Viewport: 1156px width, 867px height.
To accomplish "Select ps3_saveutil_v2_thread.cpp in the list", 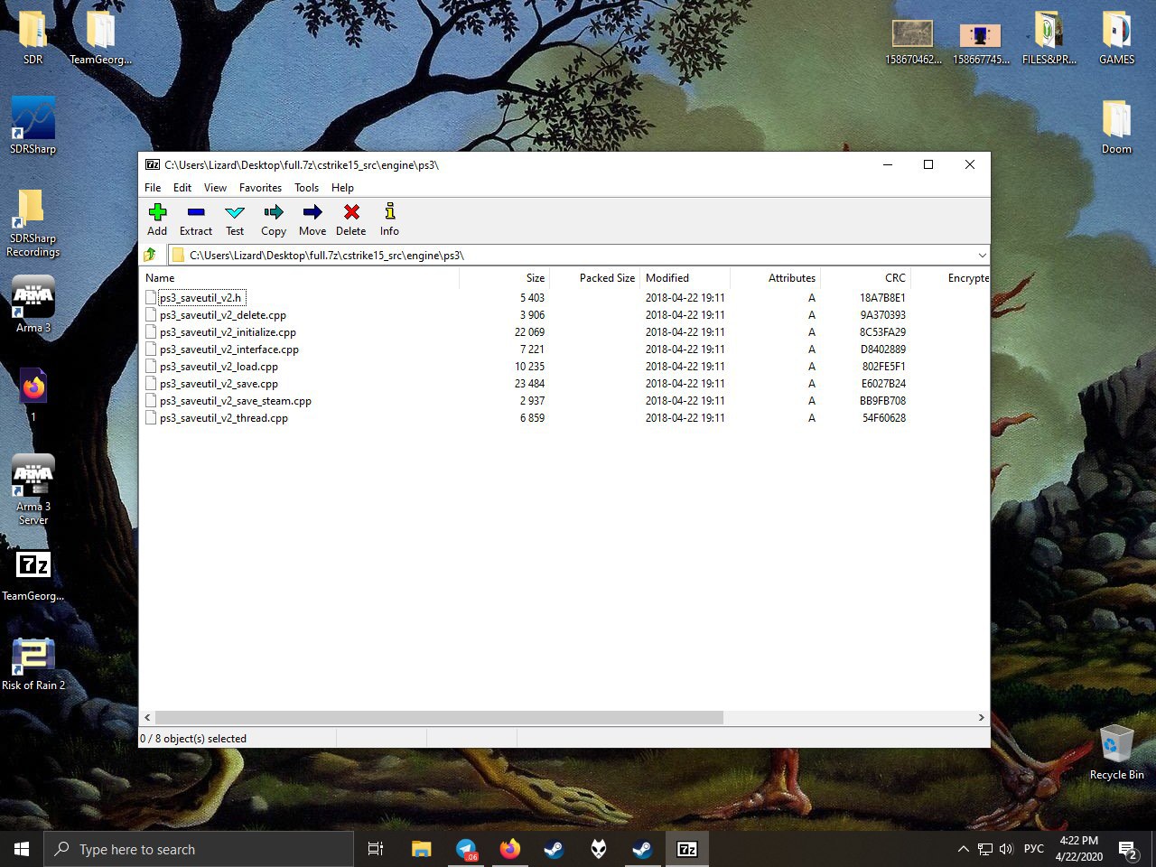I will 224,418.
